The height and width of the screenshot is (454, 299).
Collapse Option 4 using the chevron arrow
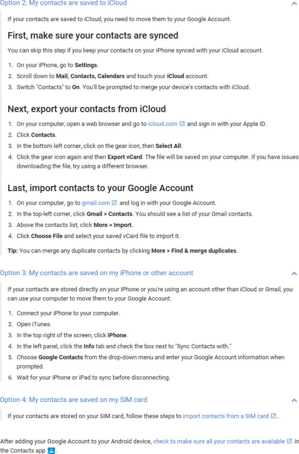[294, 400]
